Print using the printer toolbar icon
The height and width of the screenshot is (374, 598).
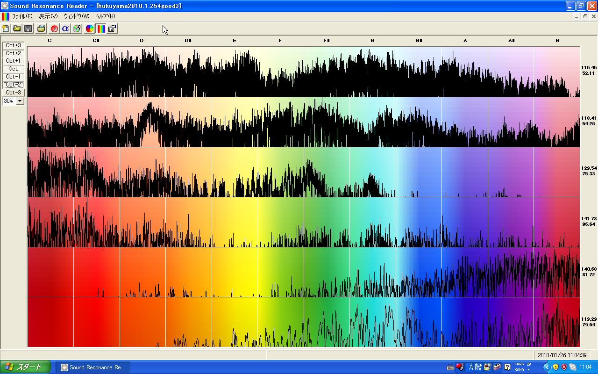coord(41,29)
